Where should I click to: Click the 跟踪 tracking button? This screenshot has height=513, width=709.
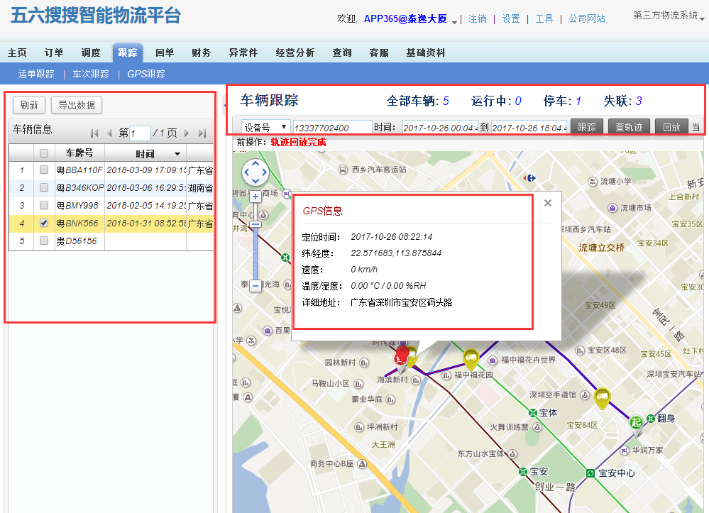(586, 127)
